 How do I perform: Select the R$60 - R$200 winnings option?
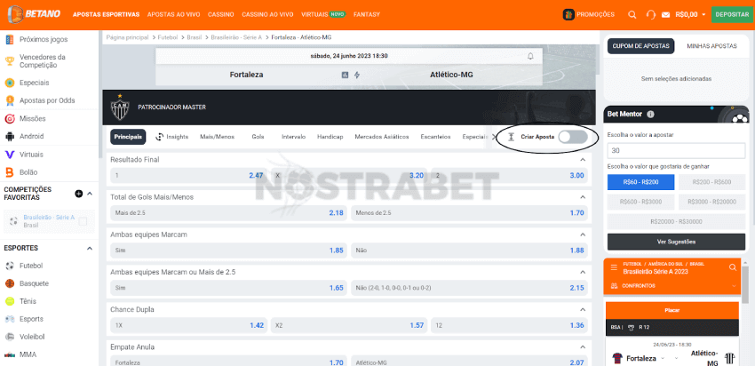click(x=640, y=182)
